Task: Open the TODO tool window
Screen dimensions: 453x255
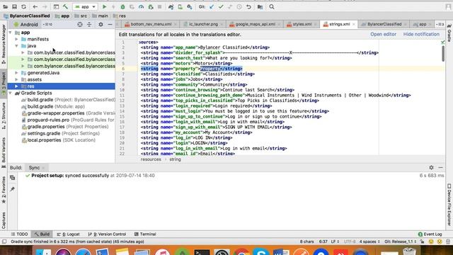Action: tap(19, 234)
